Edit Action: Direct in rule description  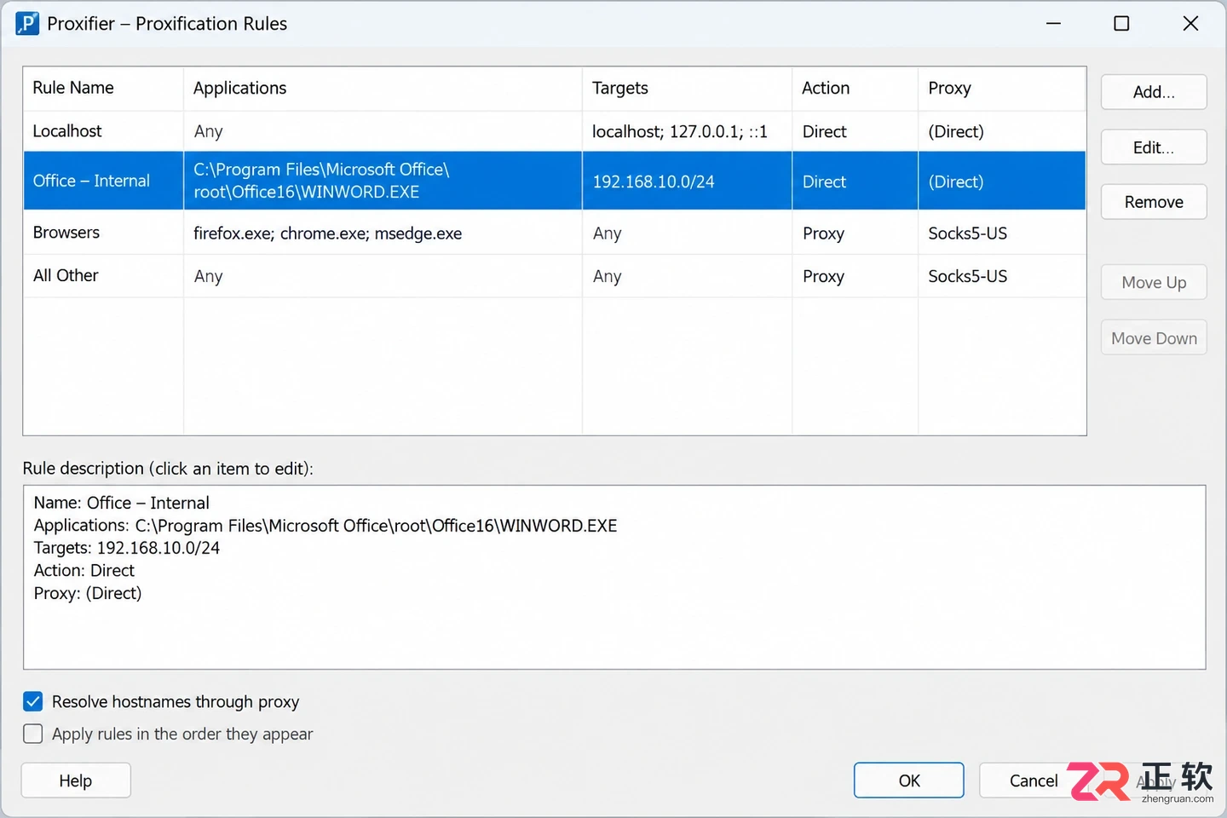pyautogui.click(x=84, y=570)
